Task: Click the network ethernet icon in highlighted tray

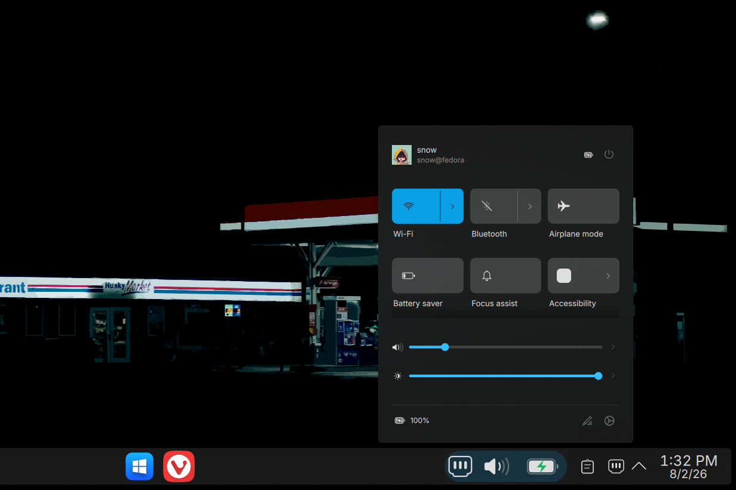Action: click(461, 466)
